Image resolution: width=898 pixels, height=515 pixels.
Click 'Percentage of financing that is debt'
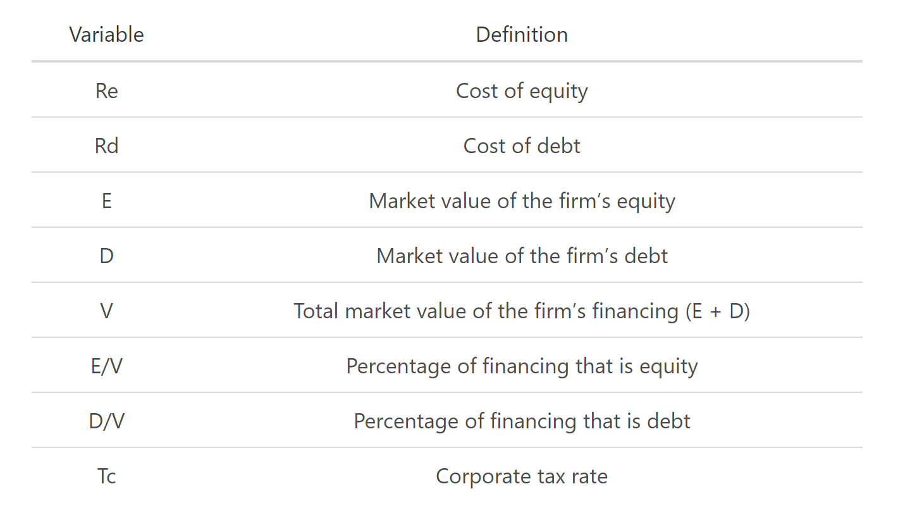click(522, 421)
